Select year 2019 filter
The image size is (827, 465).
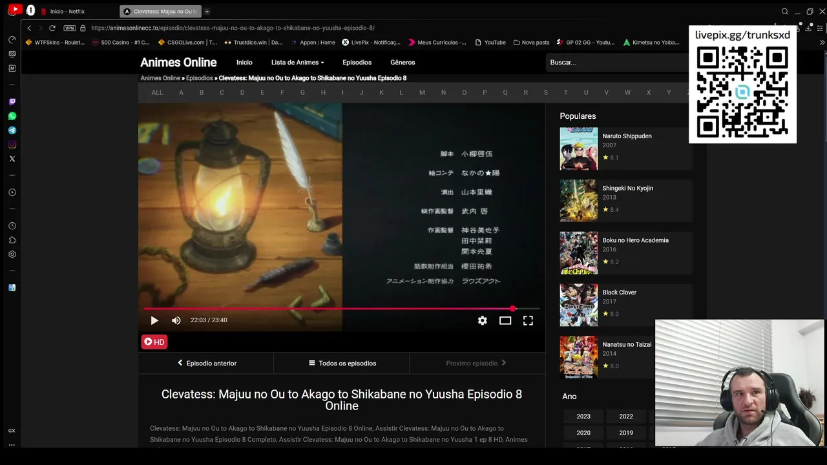click(x=626, y=433)
